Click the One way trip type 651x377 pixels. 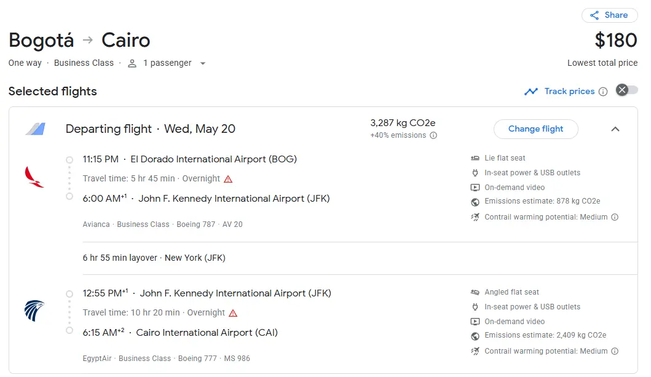pyautogui.click(x=25, y=63)
